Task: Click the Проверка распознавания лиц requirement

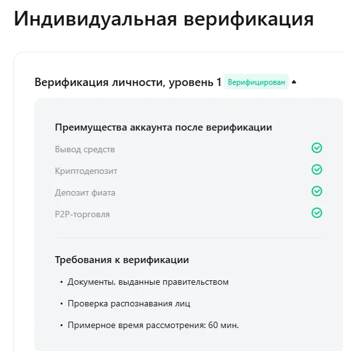Action: tap(129, 304)
